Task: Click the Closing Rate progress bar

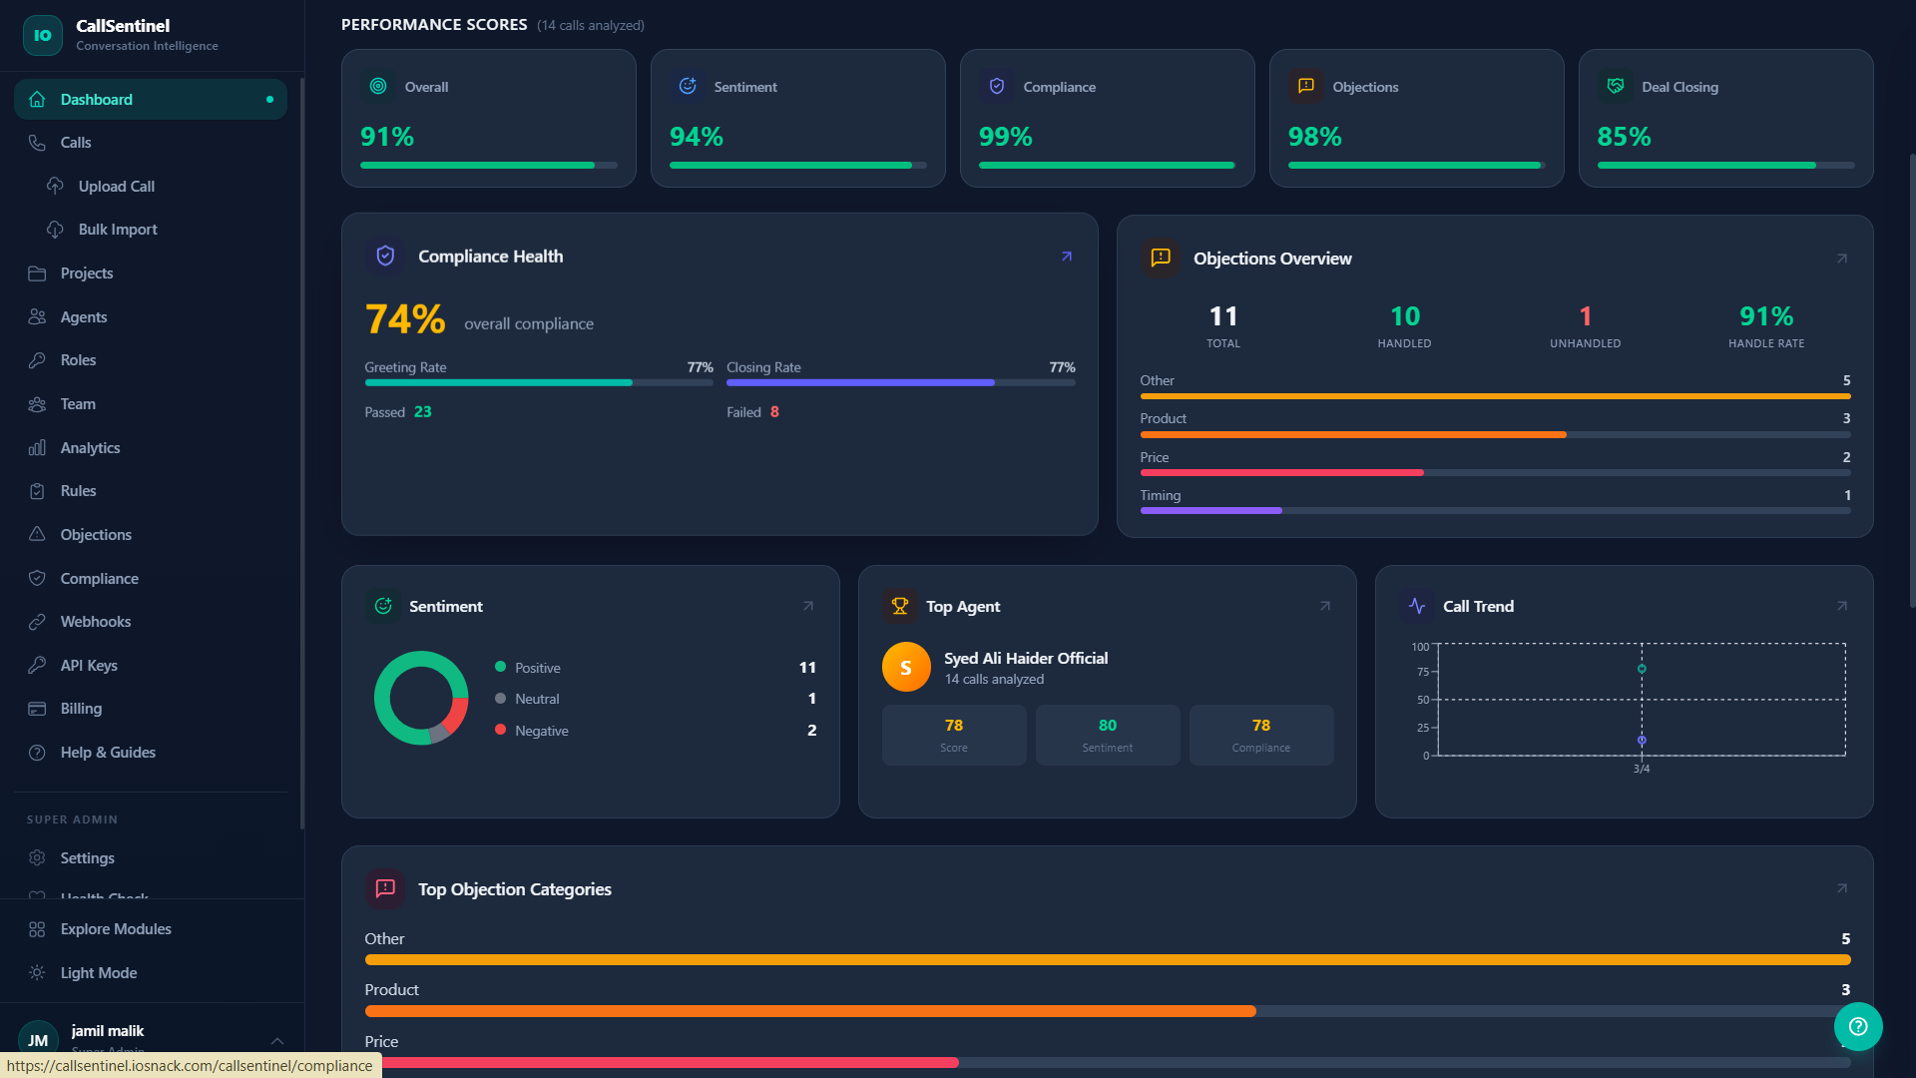Action: tap(901, 382)
